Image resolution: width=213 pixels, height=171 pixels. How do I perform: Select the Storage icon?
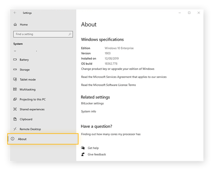point(15,70)
